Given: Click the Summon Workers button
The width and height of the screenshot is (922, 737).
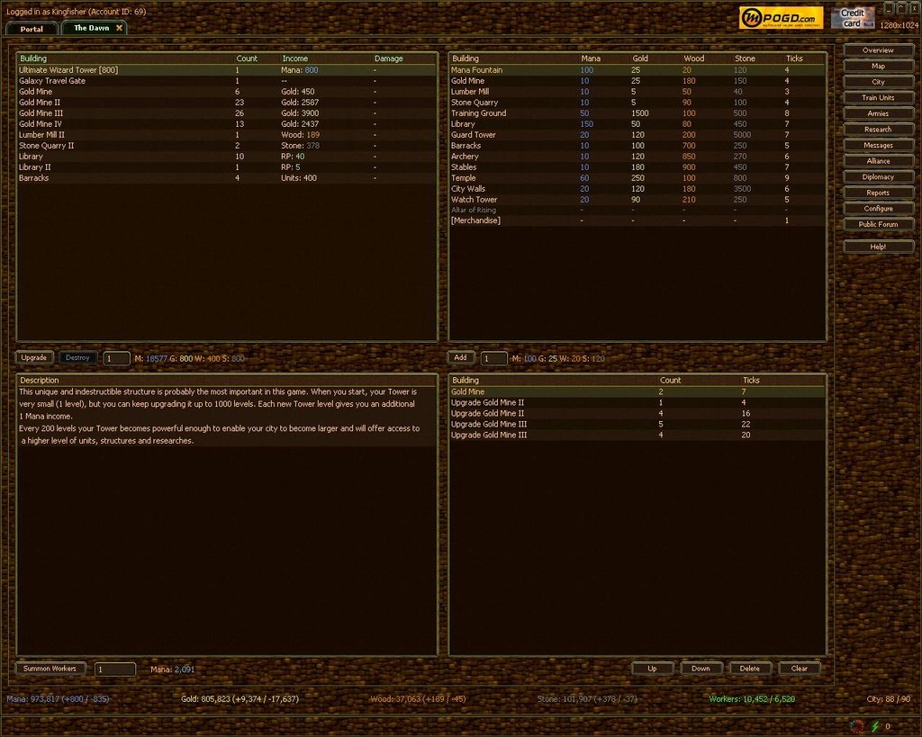Looking at the screenshot, I should (50, 669).
